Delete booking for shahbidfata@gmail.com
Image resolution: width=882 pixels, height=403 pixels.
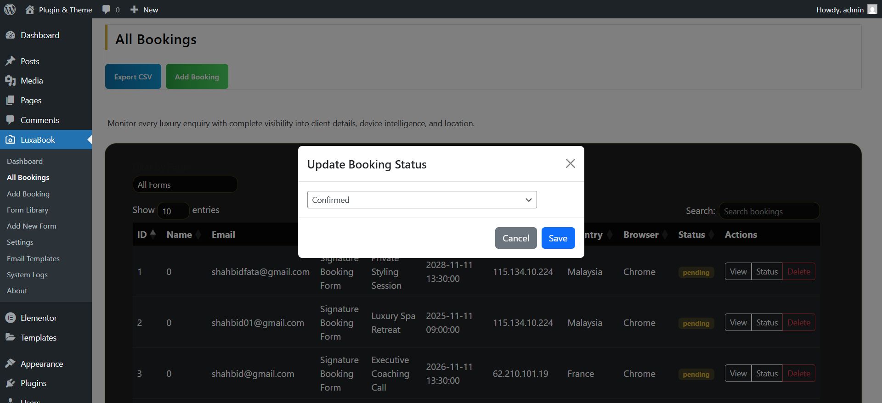(799, 272)
